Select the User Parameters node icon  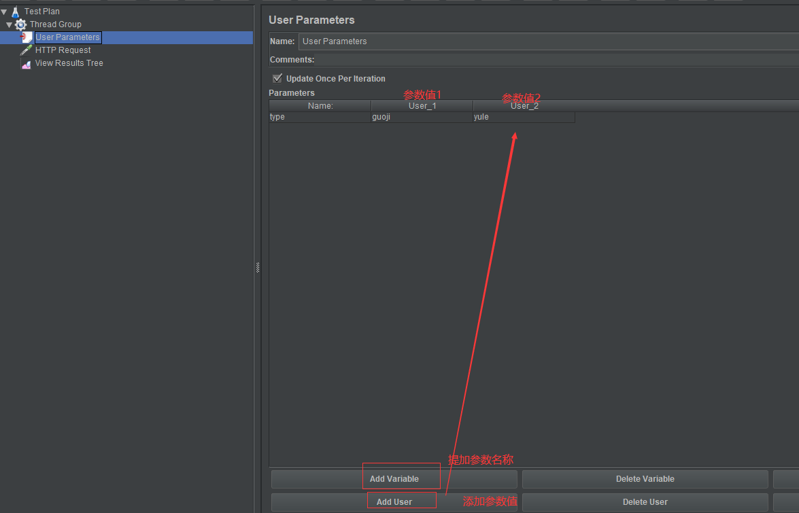pos(26,37)
